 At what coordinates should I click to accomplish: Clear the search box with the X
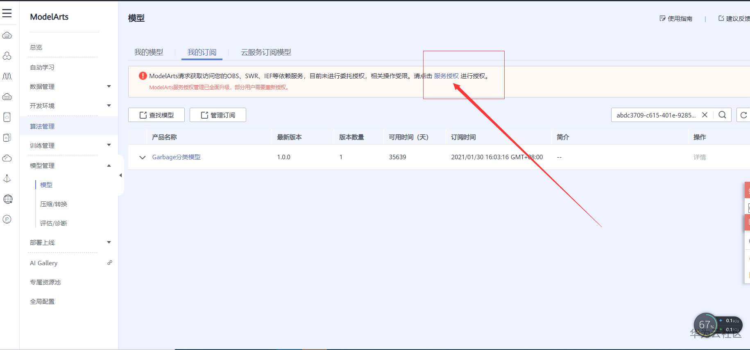coord(705,115)
